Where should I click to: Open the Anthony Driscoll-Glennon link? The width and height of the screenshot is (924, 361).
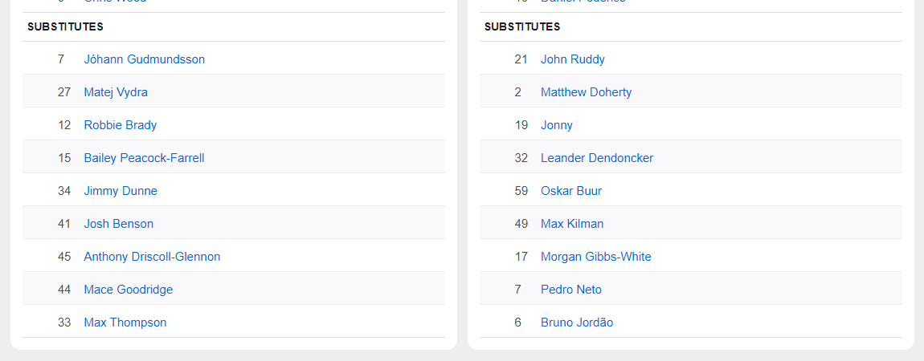(x=152, y=257)
